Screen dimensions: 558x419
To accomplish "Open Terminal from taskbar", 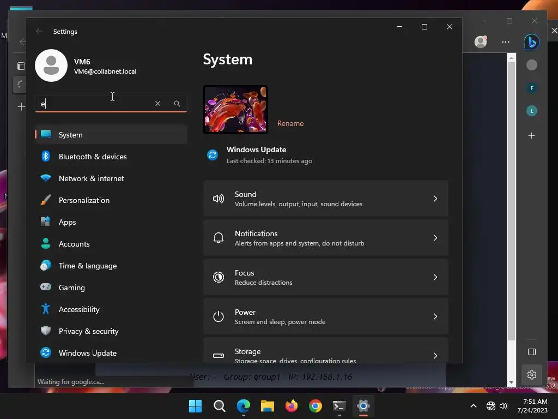I will (x=339, y=406).
